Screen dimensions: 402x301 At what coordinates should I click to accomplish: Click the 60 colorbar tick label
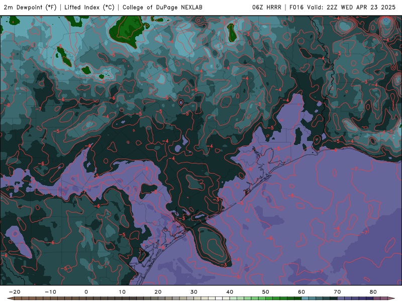pos(301,292)
